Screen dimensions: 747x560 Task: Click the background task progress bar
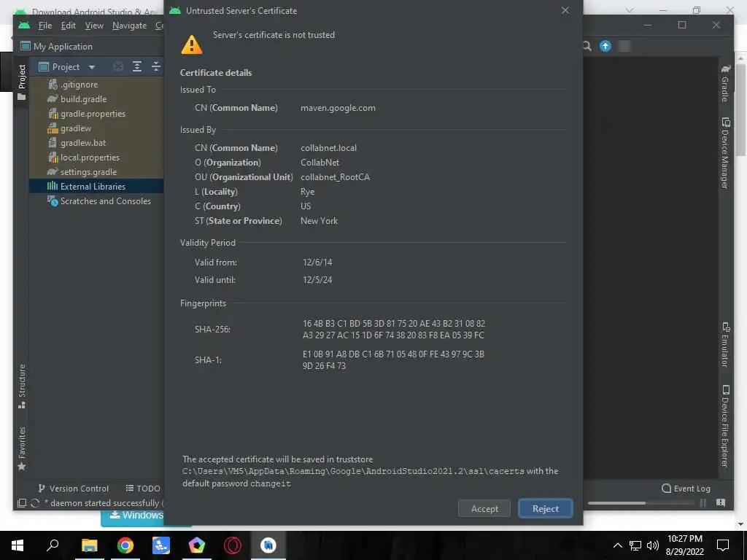coord(640,503)
